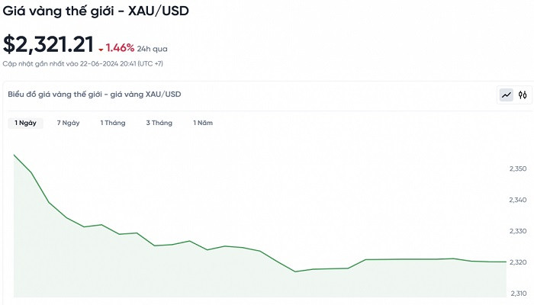Click the 2,310 y-axis label
534x305 pixels.
[x=517, y=294]
